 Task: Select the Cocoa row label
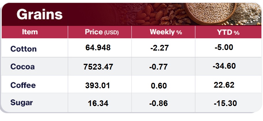(x=22, y=67)
